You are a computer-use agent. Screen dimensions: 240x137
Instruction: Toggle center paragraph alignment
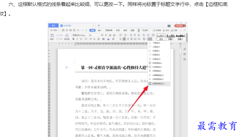point(124,39)
